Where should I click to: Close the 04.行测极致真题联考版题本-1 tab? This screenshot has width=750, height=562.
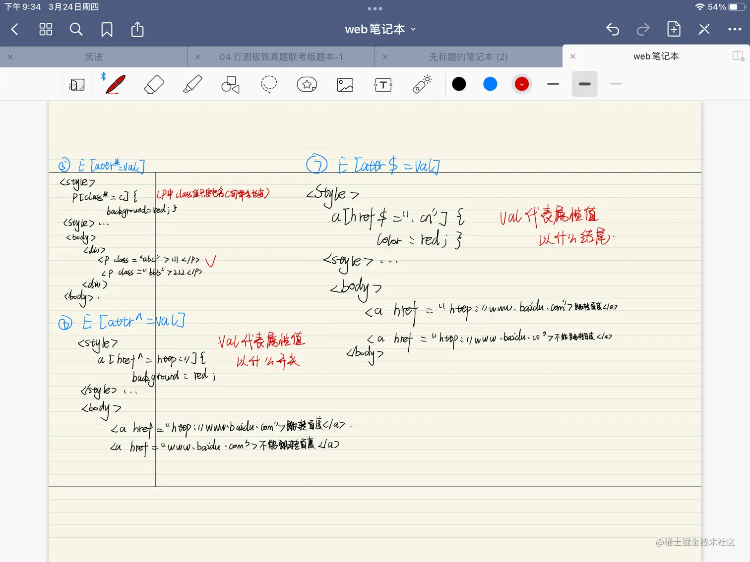pyautogui.click(x=198, y=57)
